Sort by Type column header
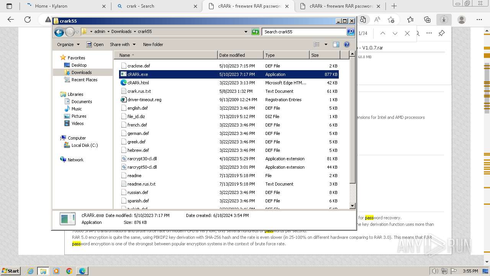The image size is (490, 276). (x=286, y=55)
